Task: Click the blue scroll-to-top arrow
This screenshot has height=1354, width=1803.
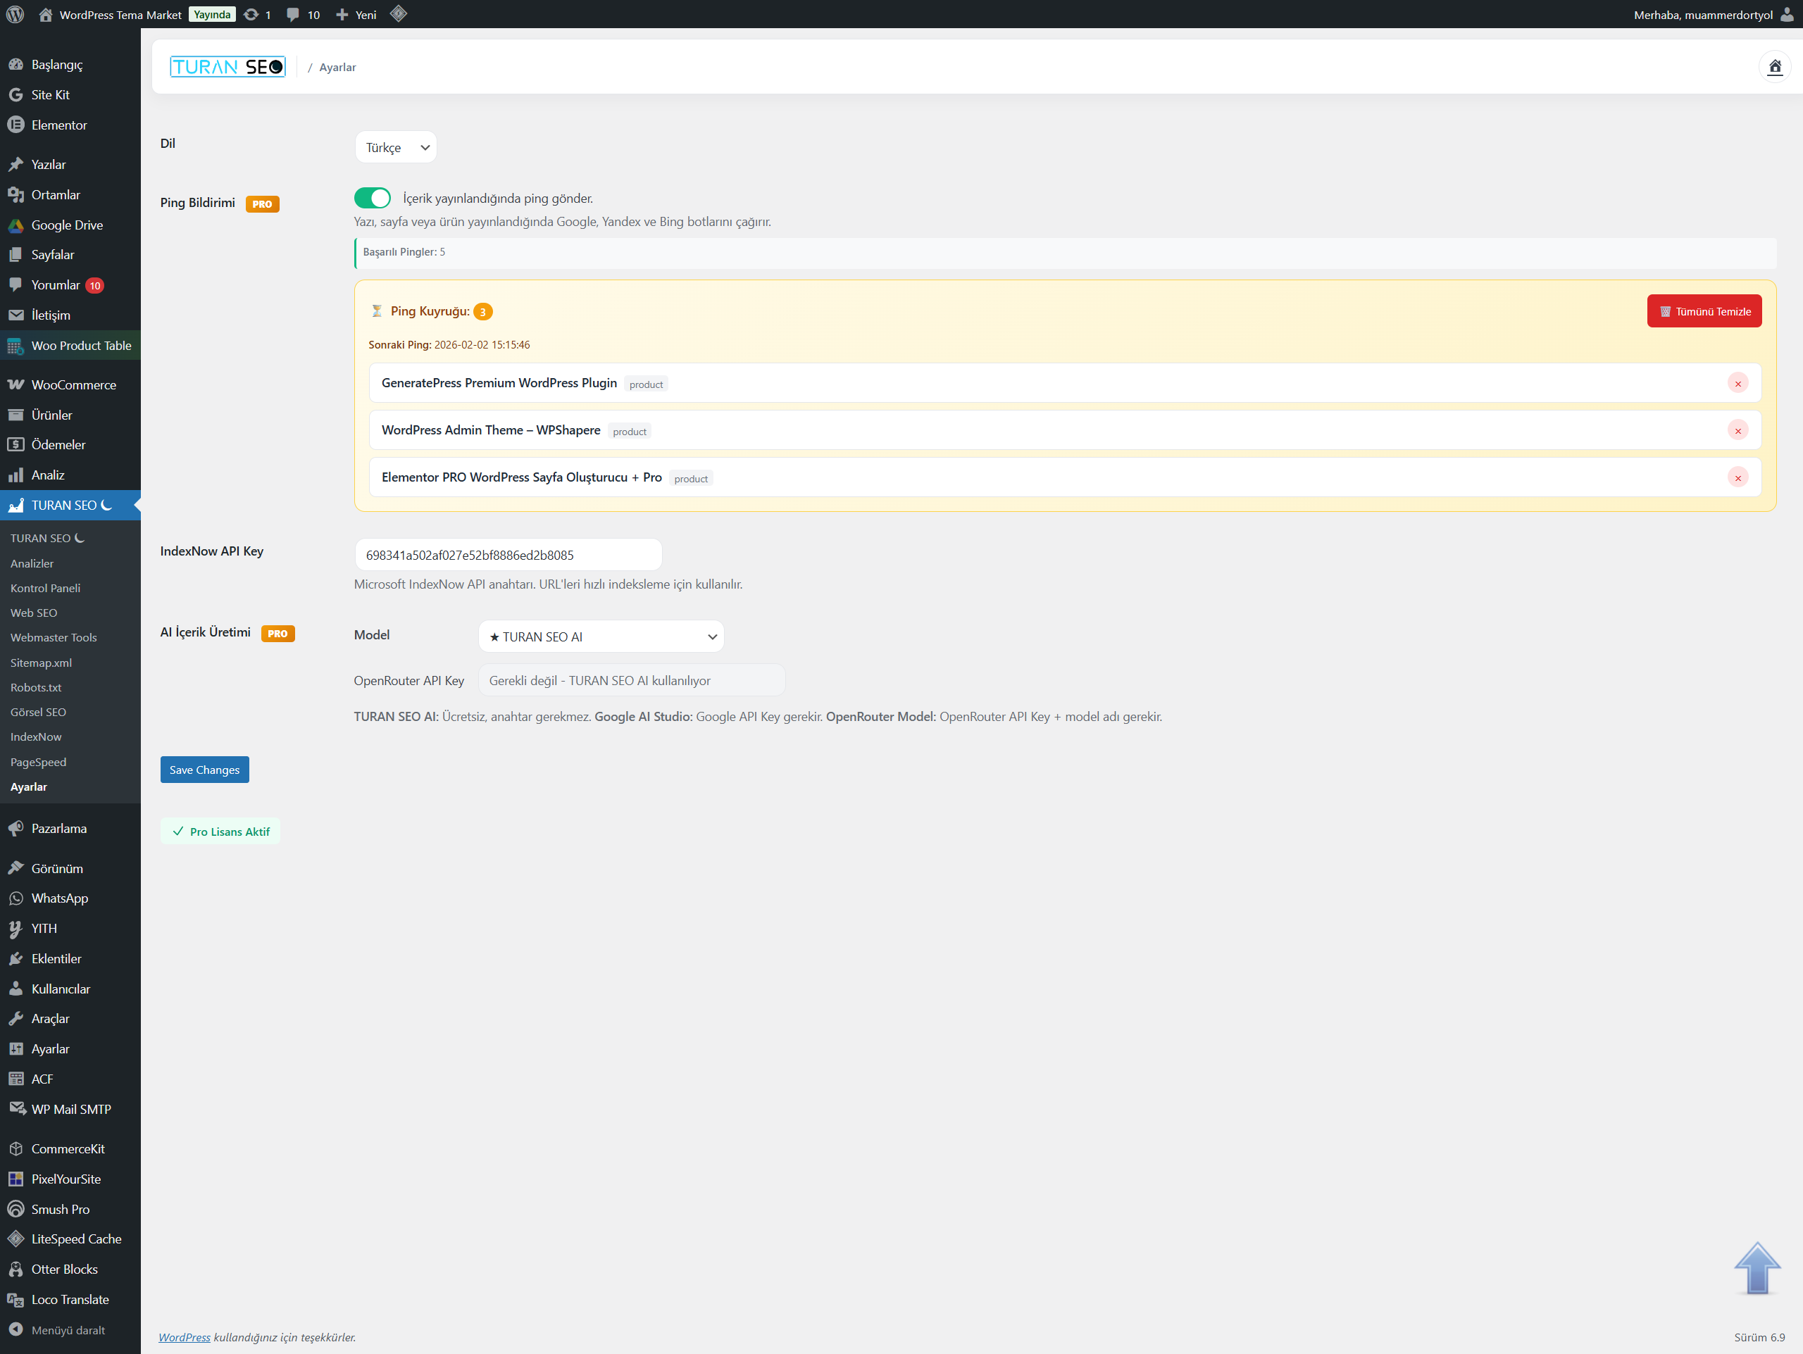Action: pos(1757,1267)
